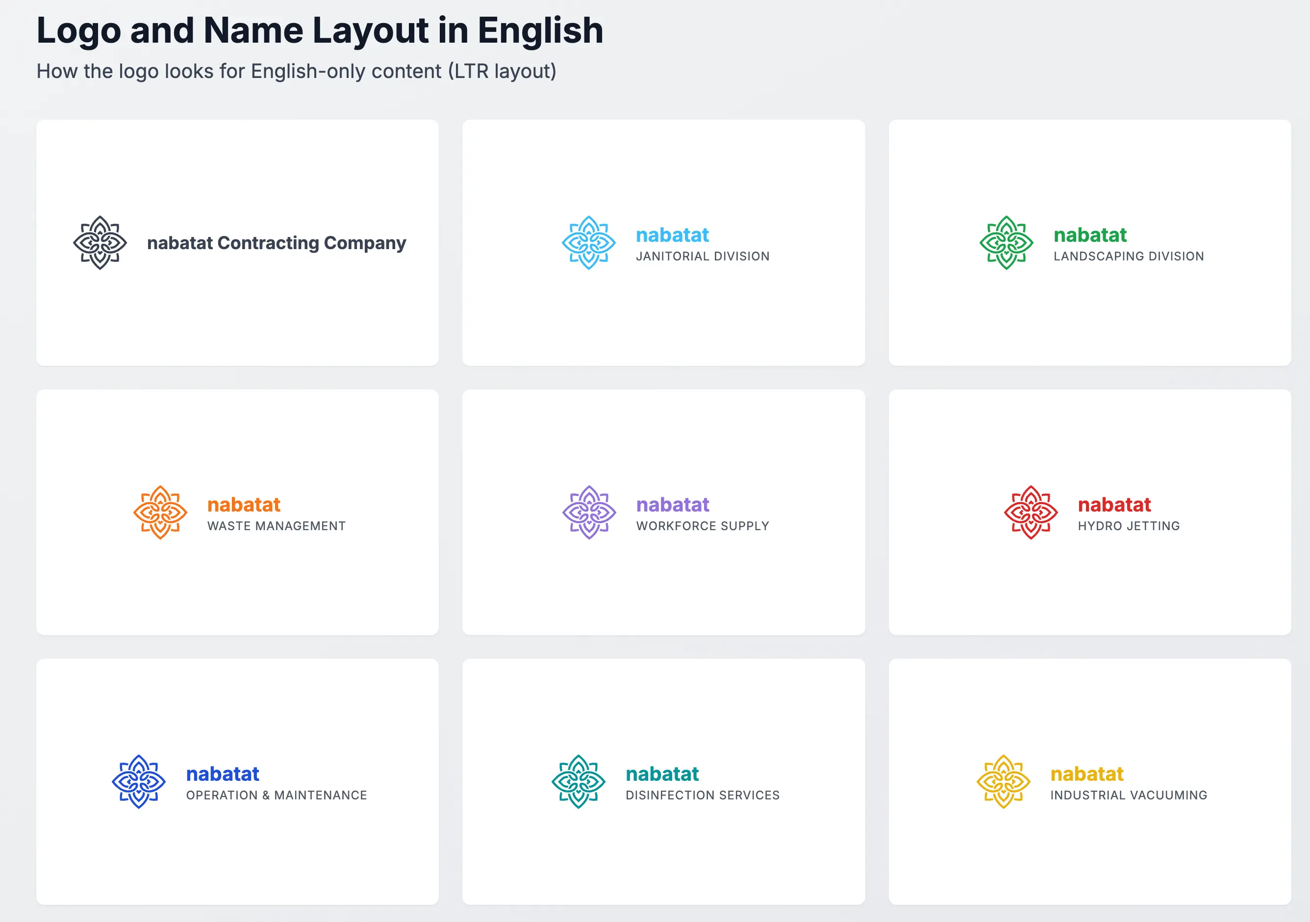This screenshot has height=922, width=1310.
Task: Click the 'OPERATION & MAINTENANCE' label
Action: (276, 795)
